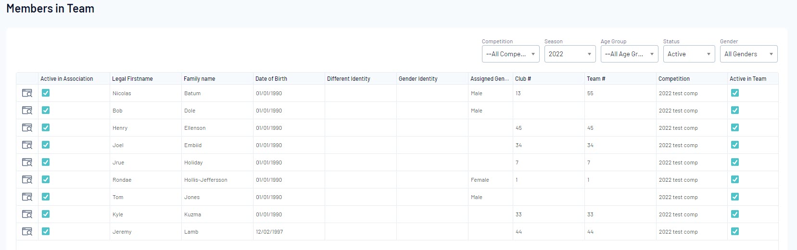
Task: Open the details icon for Jeremy Lamb
Action: tap(27, 232)
